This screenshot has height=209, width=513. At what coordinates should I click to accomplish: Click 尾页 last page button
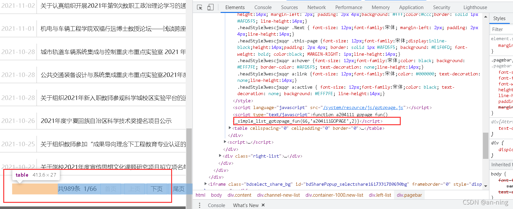click(x=179, y=189)
